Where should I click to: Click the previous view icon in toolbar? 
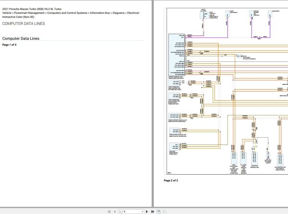[x=158, y=212]
